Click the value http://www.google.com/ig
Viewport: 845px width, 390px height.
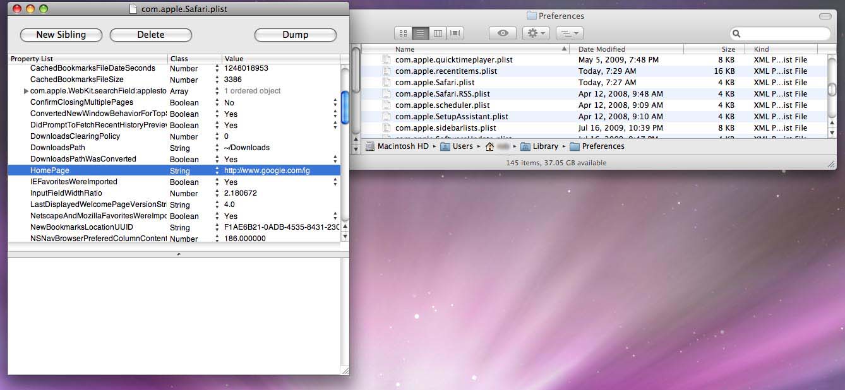pos(267,170)
